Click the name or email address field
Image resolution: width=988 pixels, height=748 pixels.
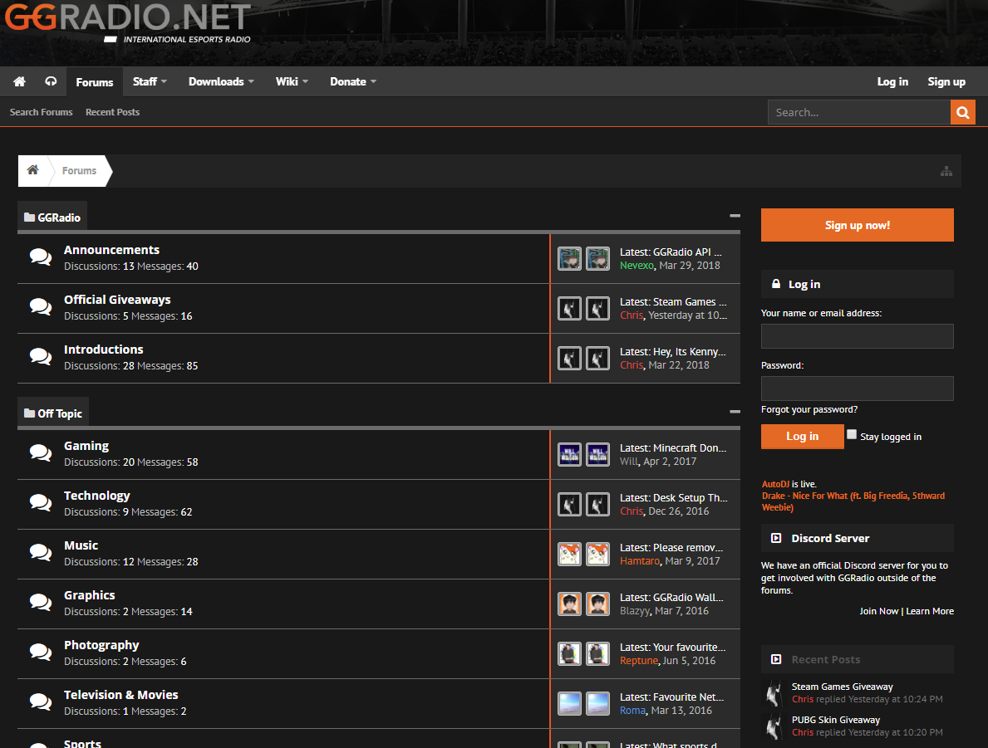pyautogui.click(x=857, y=336)
